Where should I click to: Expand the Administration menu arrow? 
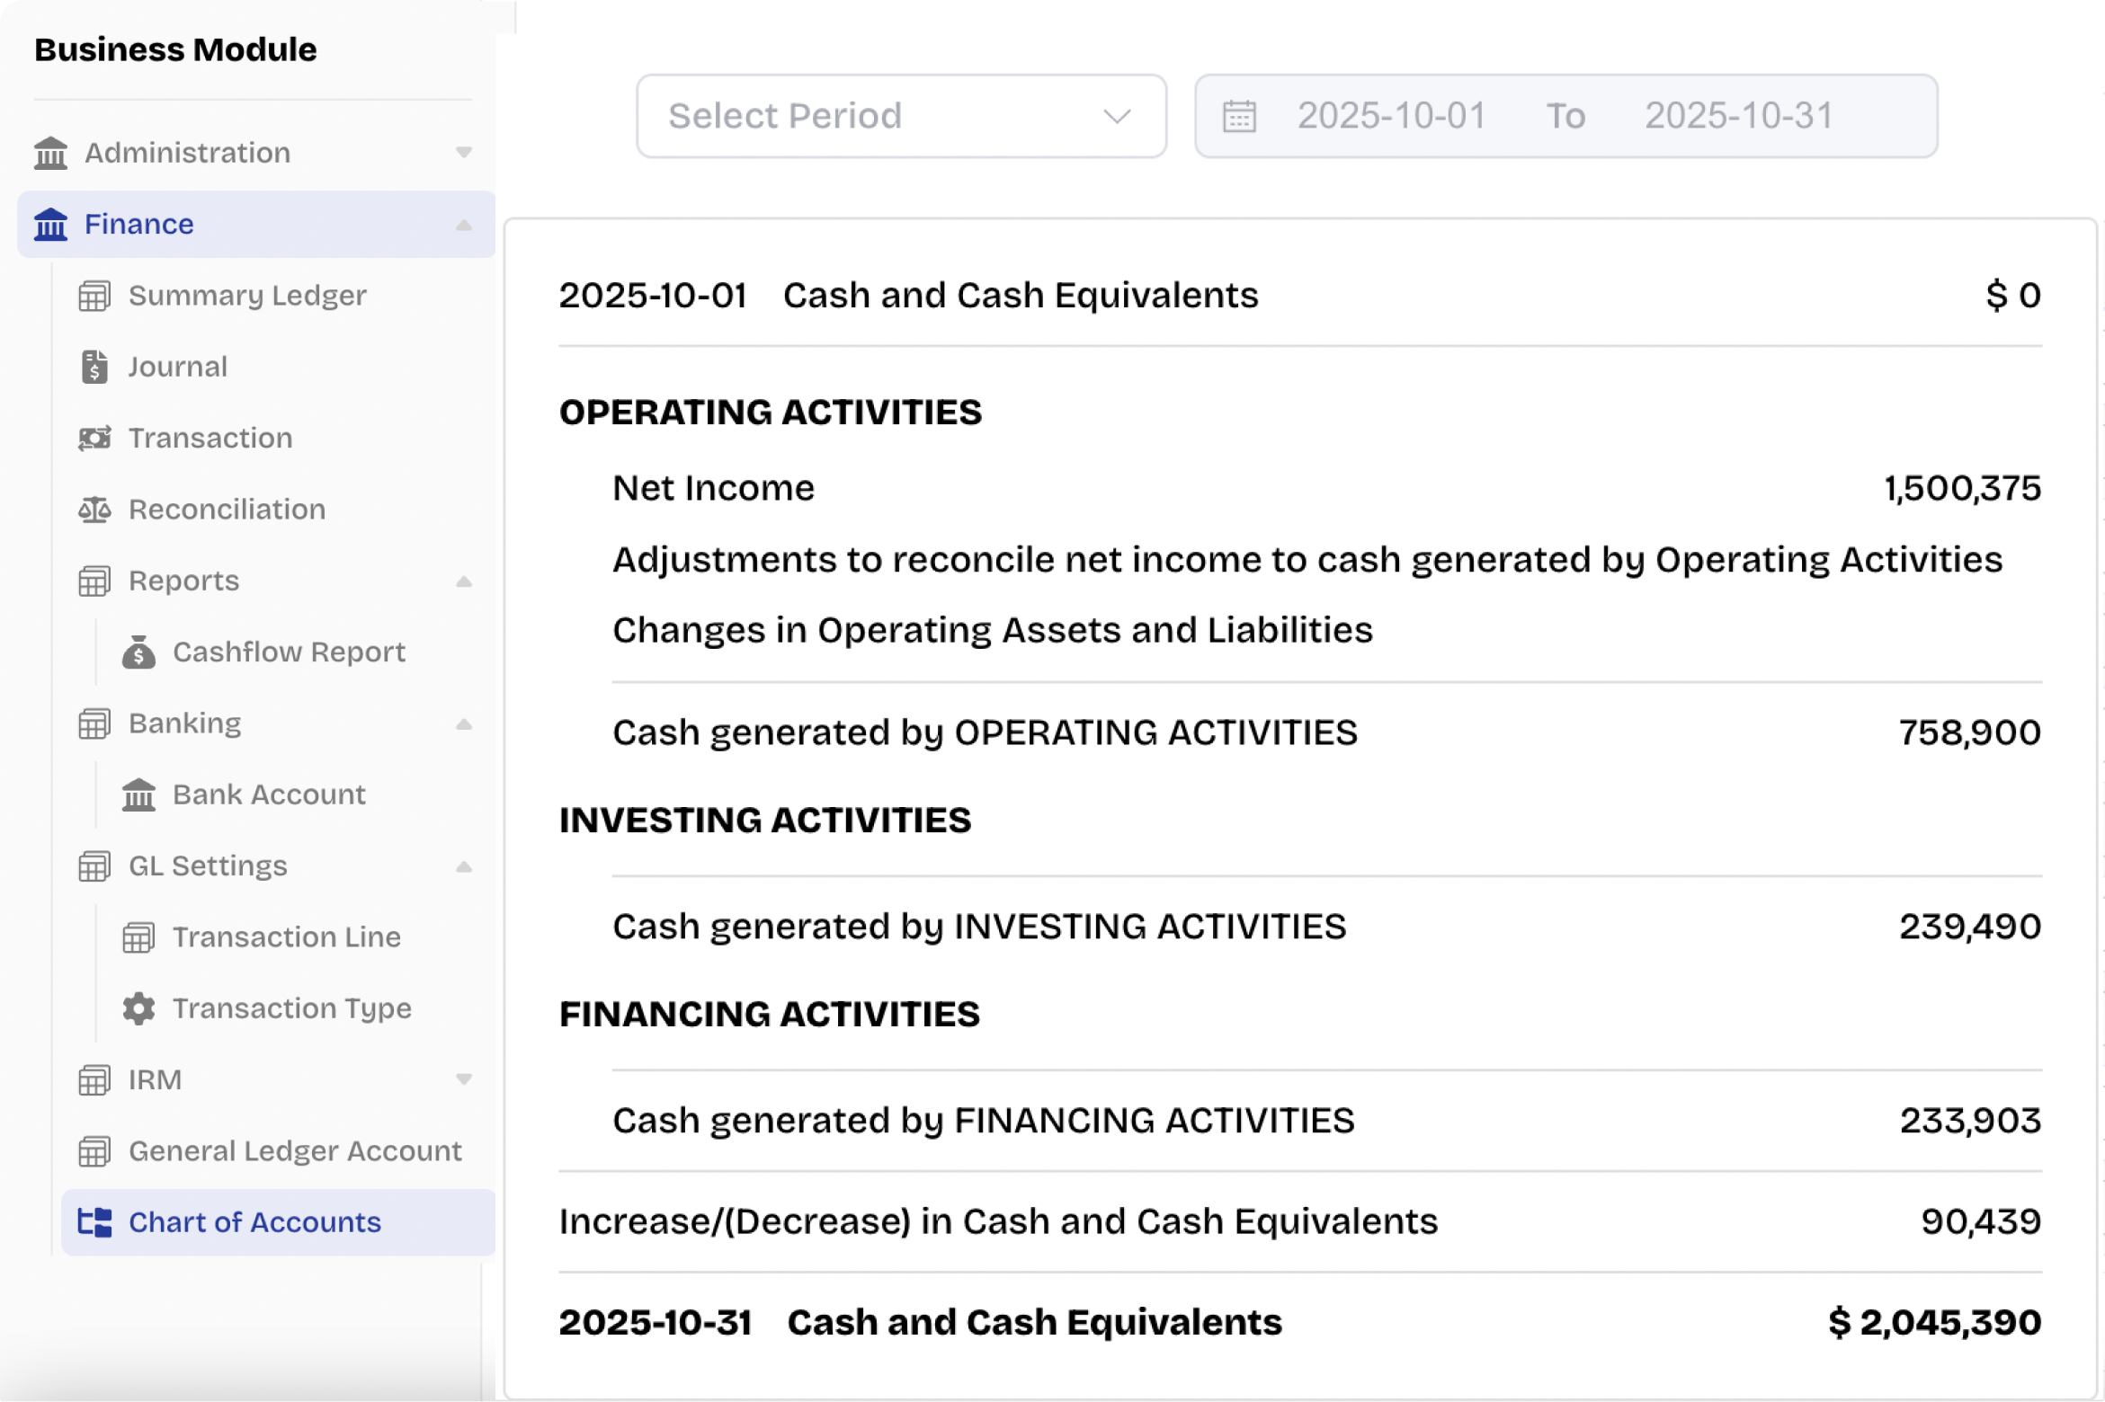tap(464, 153)
